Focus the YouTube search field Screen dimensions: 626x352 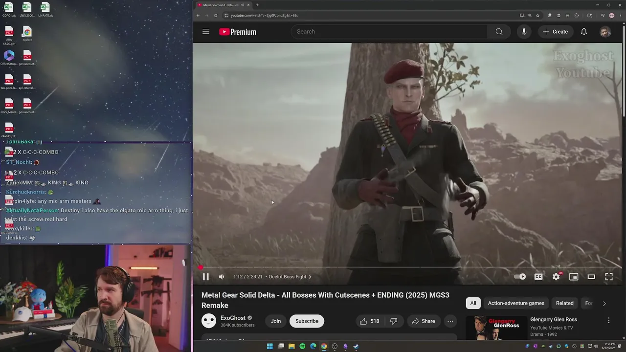(389, 32)
